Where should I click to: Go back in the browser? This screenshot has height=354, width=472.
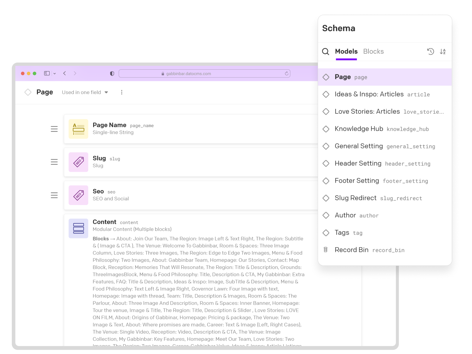tap(65, 73)
